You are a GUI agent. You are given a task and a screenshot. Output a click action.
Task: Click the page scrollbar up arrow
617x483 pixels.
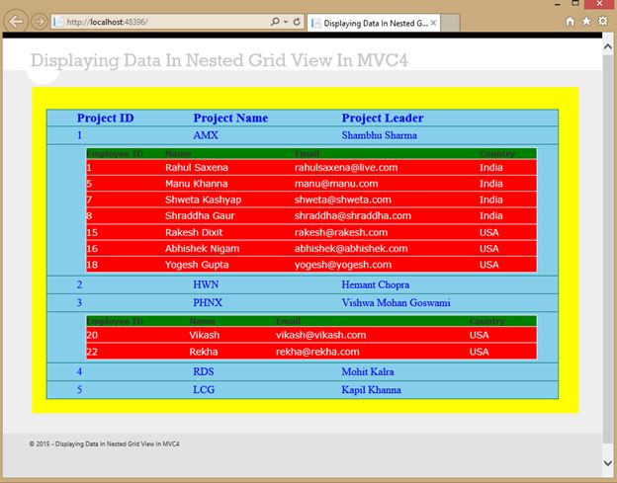(x=607, y=47)
